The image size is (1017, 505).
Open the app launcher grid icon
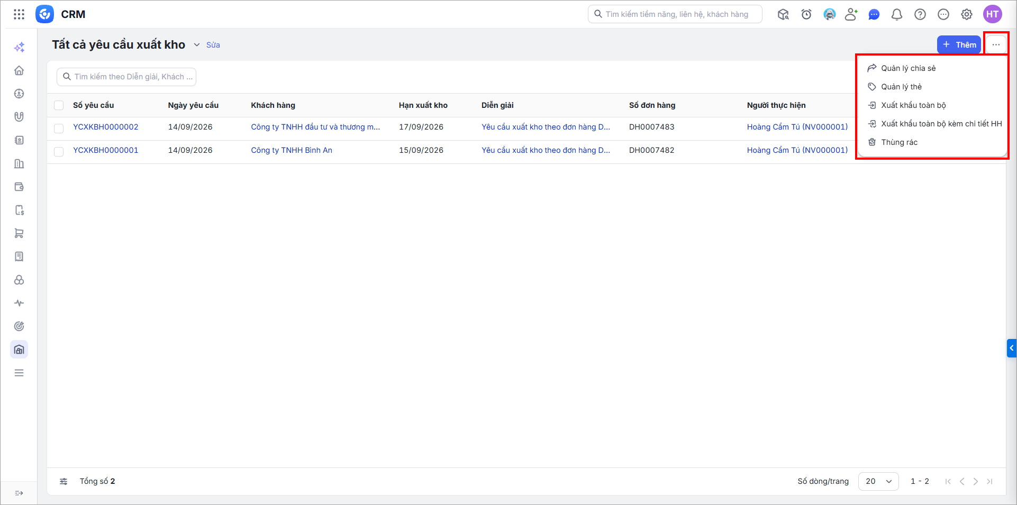coord(19,14)
